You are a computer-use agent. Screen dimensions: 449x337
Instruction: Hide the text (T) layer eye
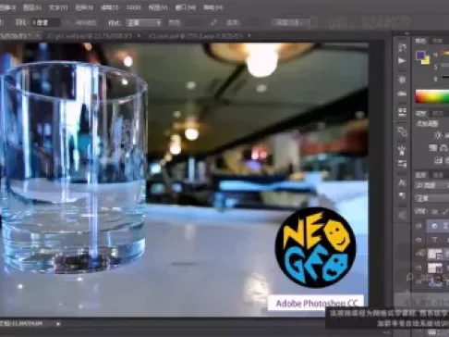coord(419,240)
